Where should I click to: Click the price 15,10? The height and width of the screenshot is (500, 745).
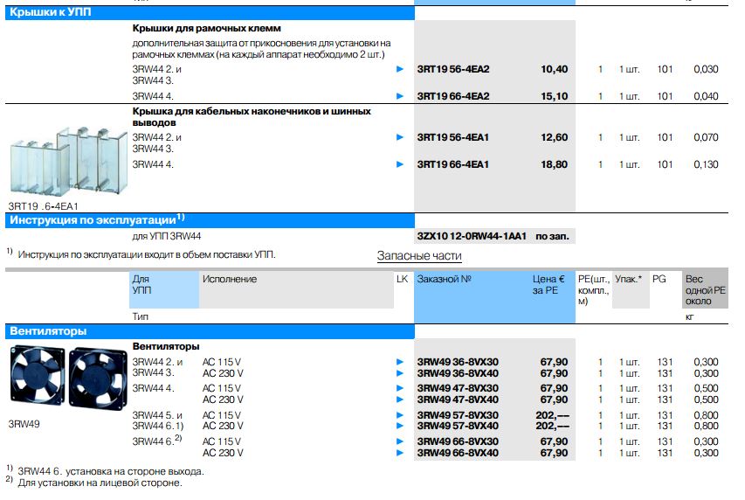pos(554,96)
